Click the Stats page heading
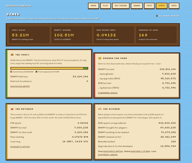Viewport: 192px width, 163px height. (13, 14)
